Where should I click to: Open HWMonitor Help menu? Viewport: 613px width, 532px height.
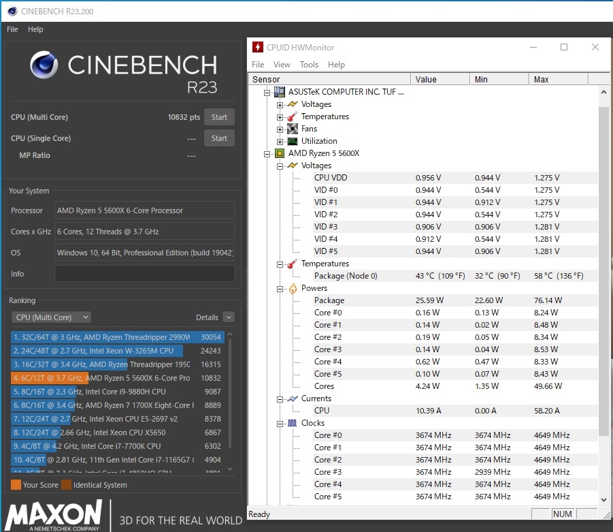pyautogui.click(x=336, y=65)
